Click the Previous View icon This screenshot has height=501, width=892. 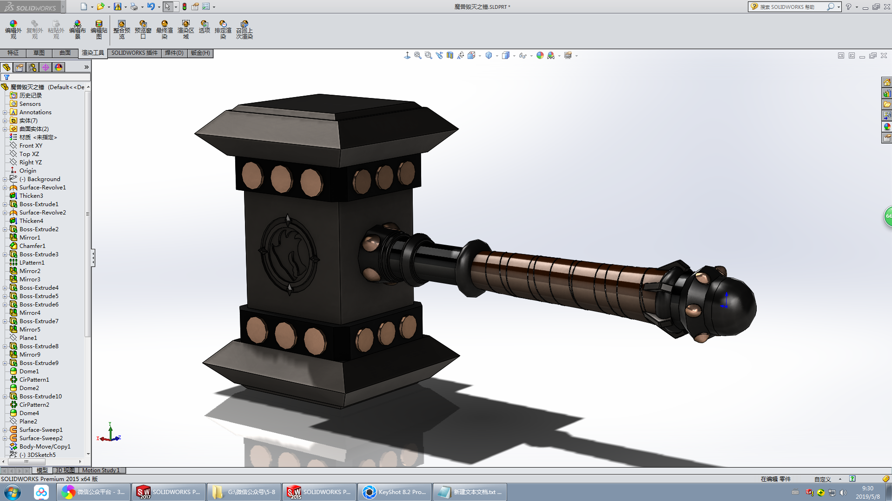(x=439, y=55)
